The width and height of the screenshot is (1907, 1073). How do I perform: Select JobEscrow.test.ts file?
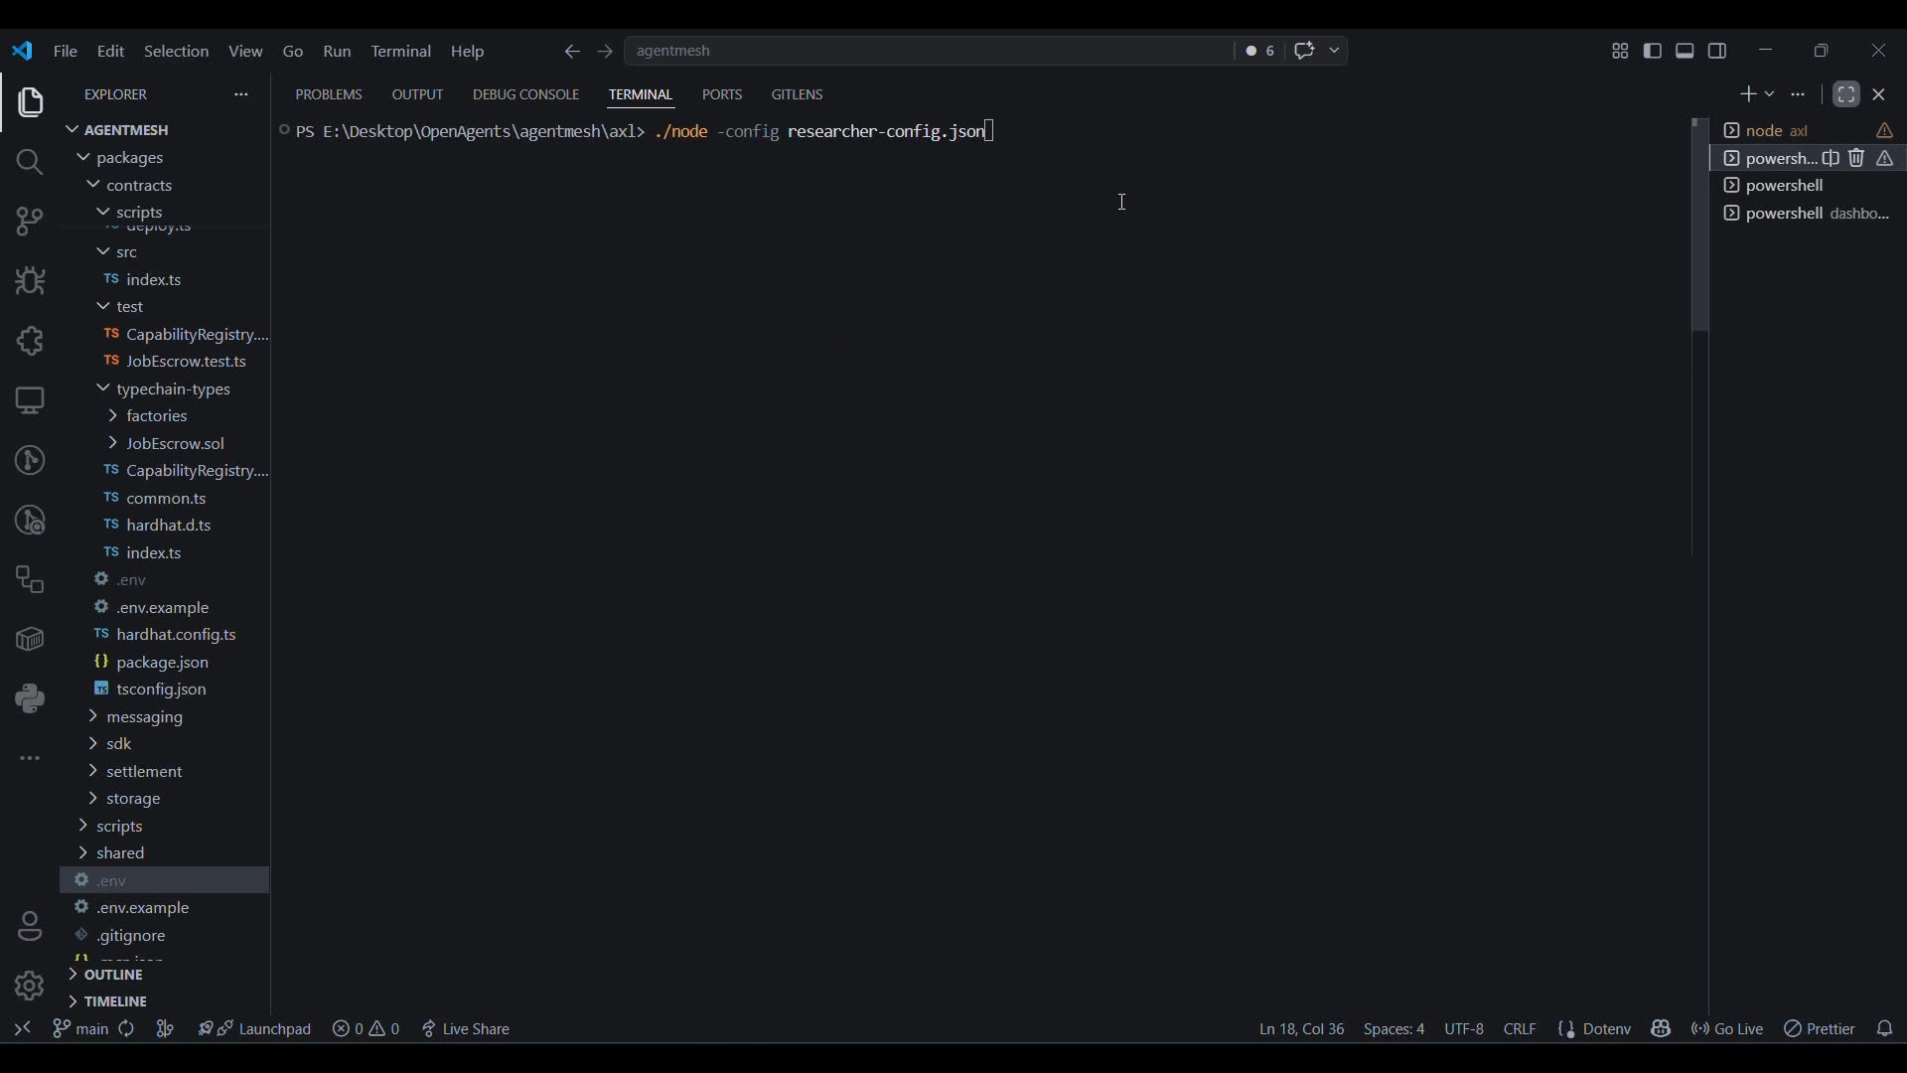coord(186,362)
